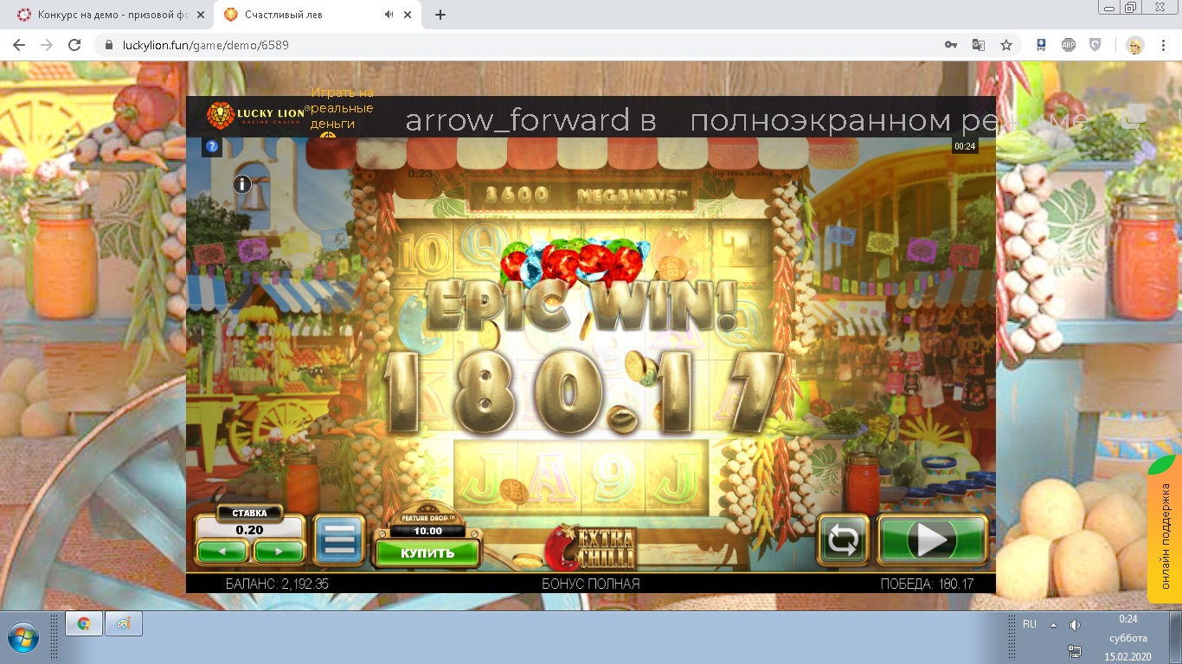Open the Chrome three-dot menu

(1163, 45)
